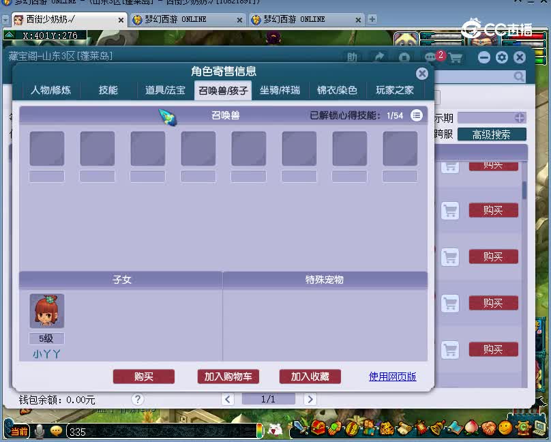Image resolution: width=551 pixels, height=442 pixels.
Task: Open the shopping cart icon in 藏宝阁 header
Action: click(x=456, y=57)
